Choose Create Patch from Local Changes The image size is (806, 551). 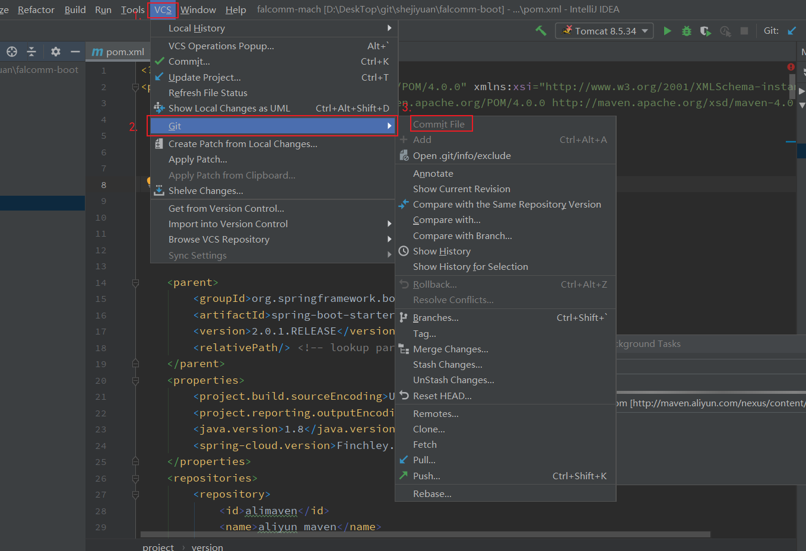tap(274, 144)
